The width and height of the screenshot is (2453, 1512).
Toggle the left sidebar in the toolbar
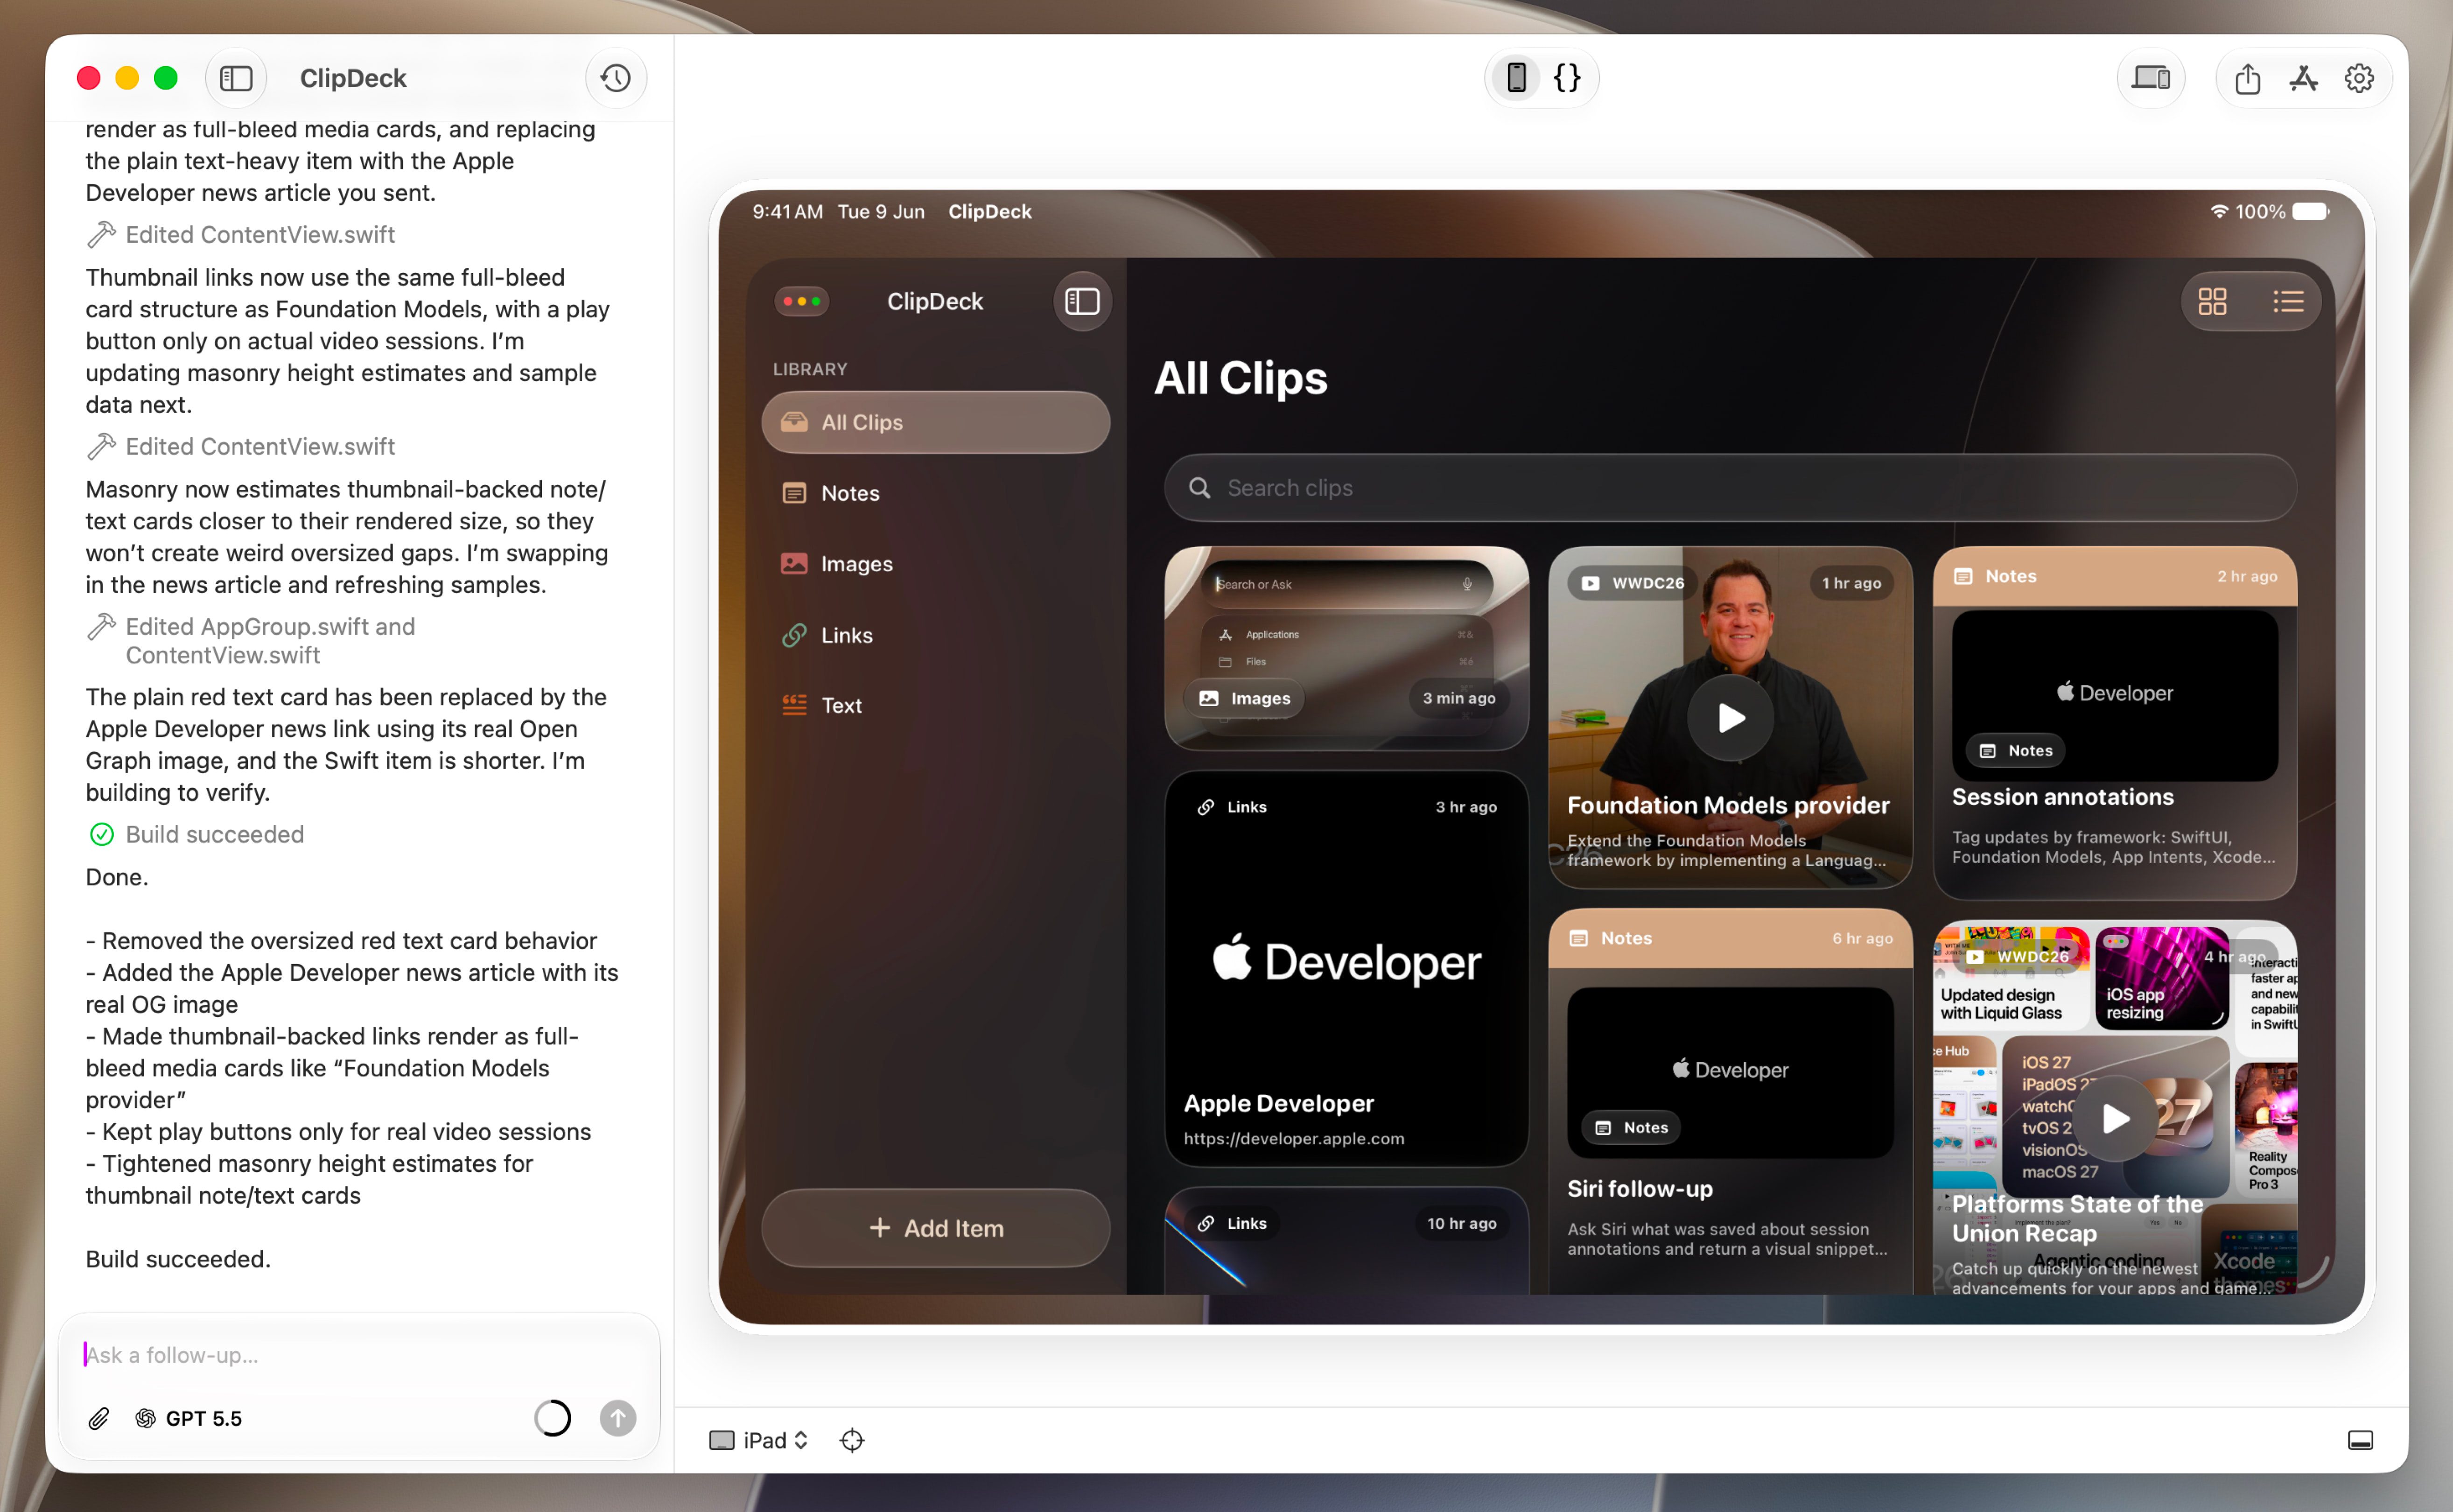[x=236, y=78]
